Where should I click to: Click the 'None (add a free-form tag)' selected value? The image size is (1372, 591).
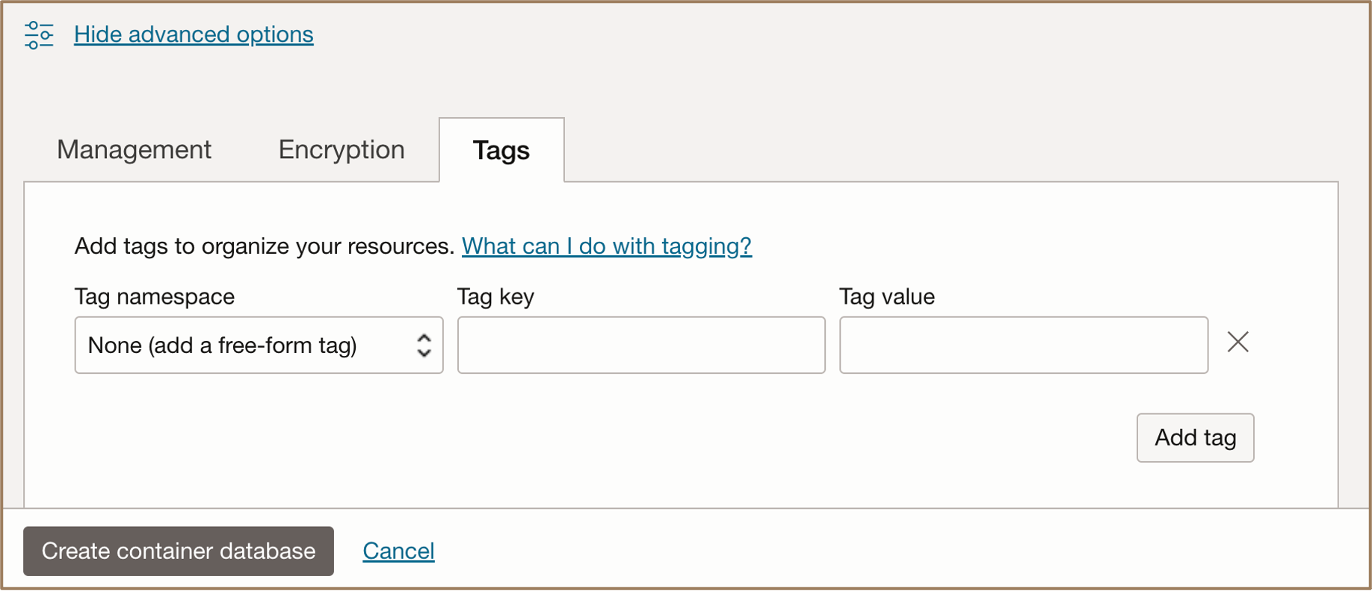tap(222, 345)
